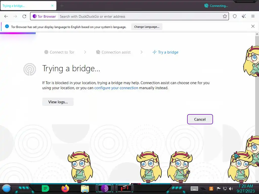
Task: Open the Start menu orb
Action: [x=7, y=188]
